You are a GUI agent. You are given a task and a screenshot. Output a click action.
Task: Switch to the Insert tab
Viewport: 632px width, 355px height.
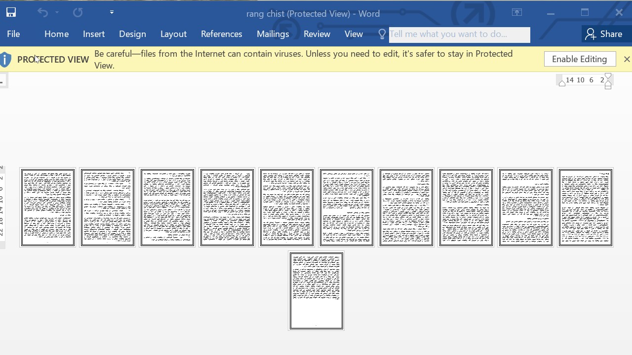pos(94,34)
